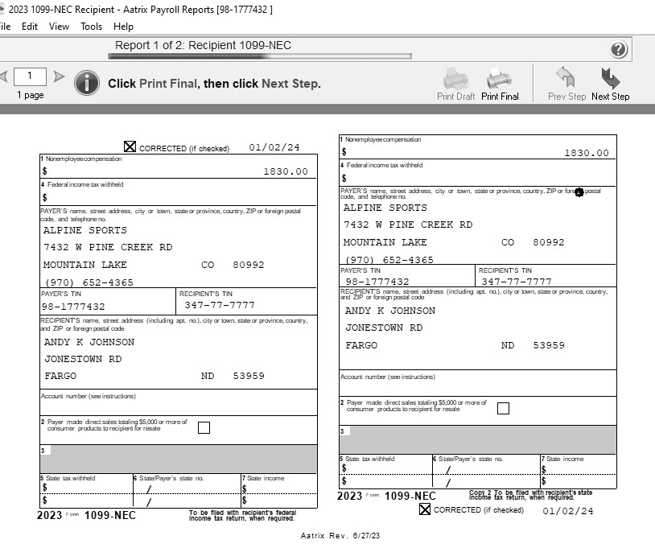Click ANDY K JOHNSON on Copy 2

click(390, 311)
